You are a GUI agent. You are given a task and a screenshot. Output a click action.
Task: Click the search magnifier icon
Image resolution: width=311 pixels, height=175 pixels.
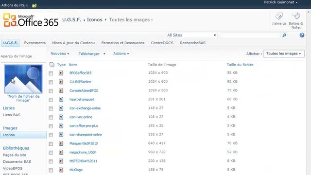[x=284, y=35]
